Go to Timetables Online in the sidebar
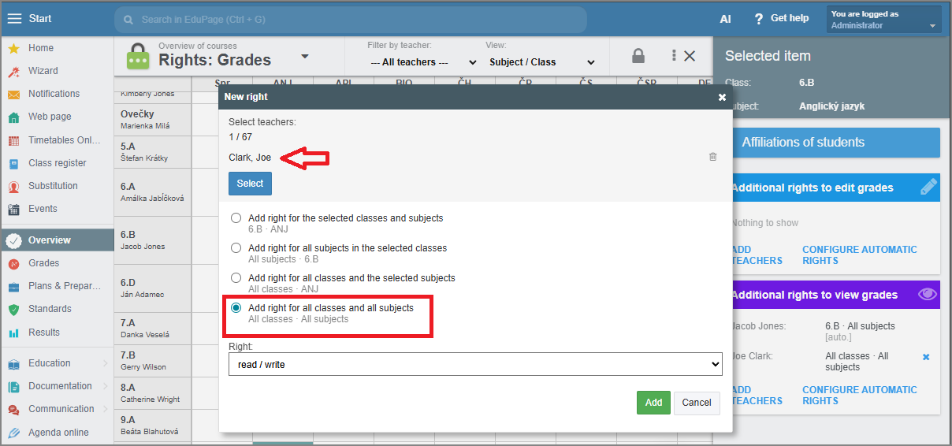The image size is (952, 446). [x=65, y=140]
